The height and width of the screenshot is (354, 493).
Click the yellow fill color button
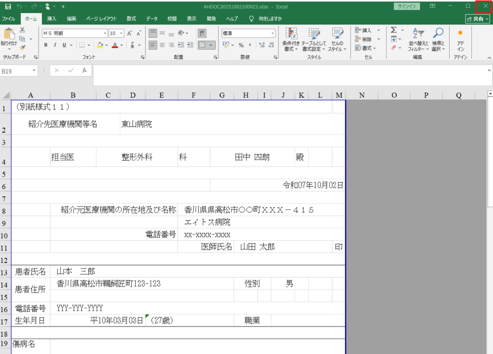[100, 45]
